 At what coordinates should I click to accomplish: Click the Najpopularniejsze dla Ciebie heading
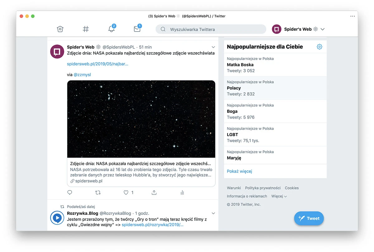(x=265, y=47)
